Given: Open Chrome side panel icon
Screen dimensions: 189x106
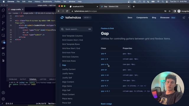Looking at the screenshot, I should click(175, 11).
